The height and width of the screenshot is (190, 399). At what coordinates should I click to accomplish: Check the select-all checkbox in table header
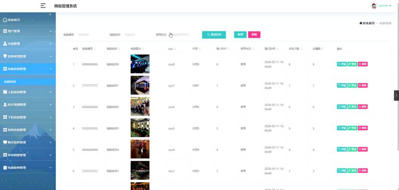coord(65,48)
